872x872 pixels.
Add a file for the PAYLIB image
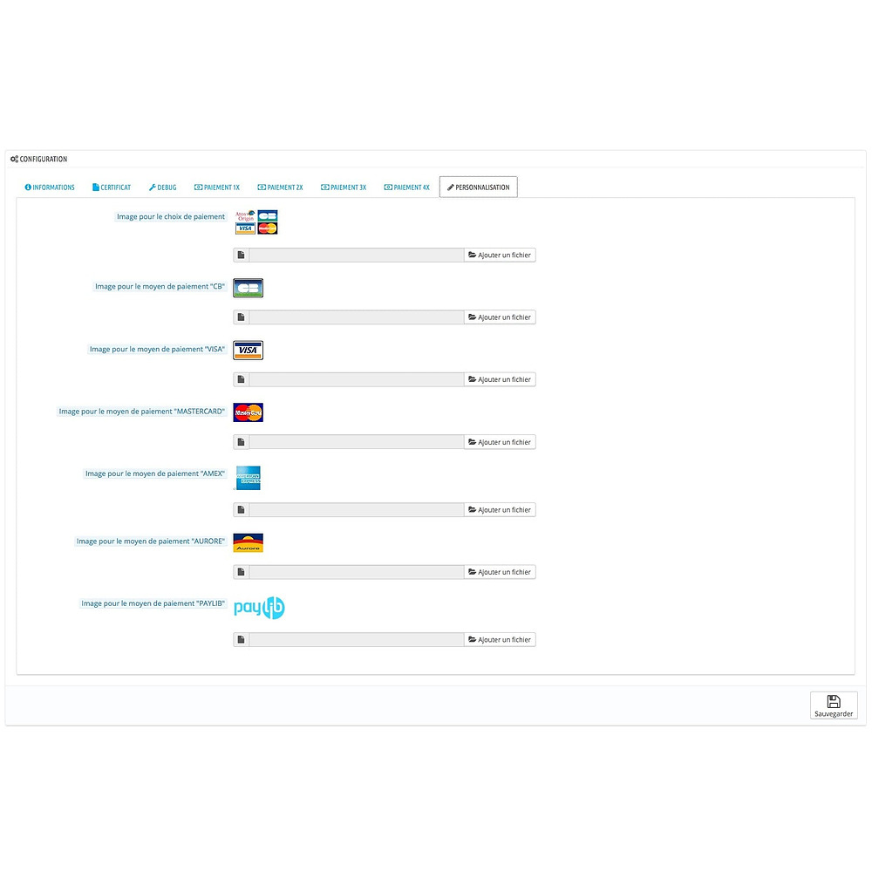(x=500, y=640)
